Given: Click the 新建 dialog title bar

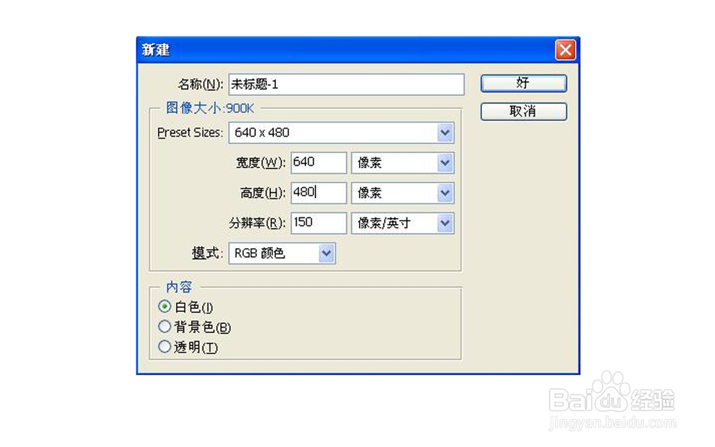Looking at the screenshot, I should coord(345,50).
